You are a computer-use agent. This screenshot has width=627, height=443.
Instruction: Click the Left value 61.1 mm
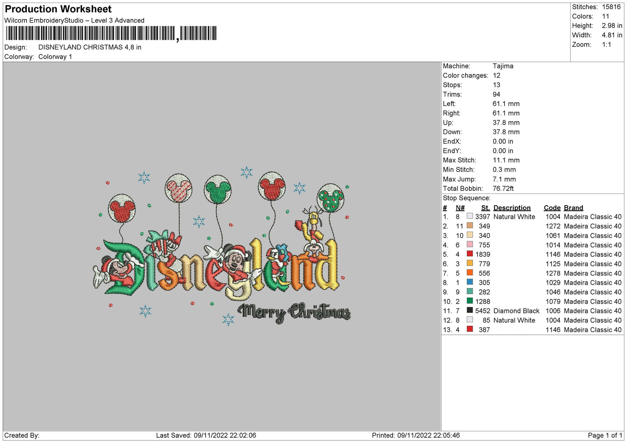(x=506, y=104)
